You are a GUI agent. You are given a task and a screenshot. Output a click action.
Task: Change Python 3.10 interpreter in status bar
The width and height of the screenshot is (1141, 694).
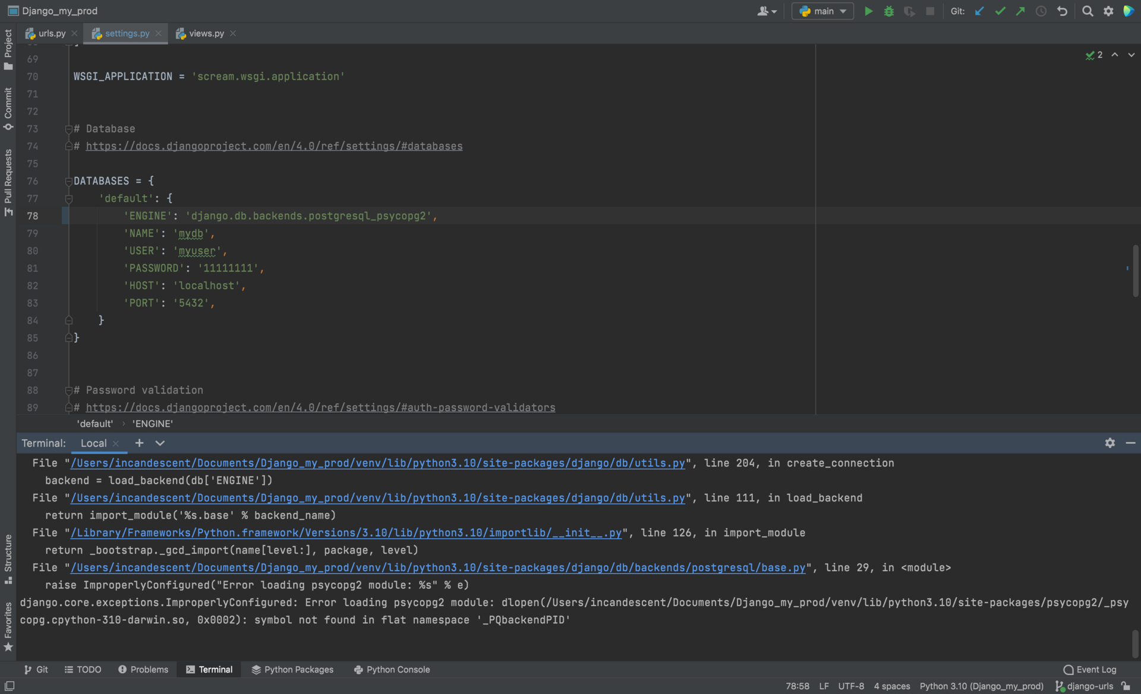pos(982,686)
